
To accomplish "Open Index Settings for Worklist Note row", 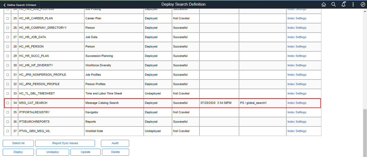I will (297, 131).
